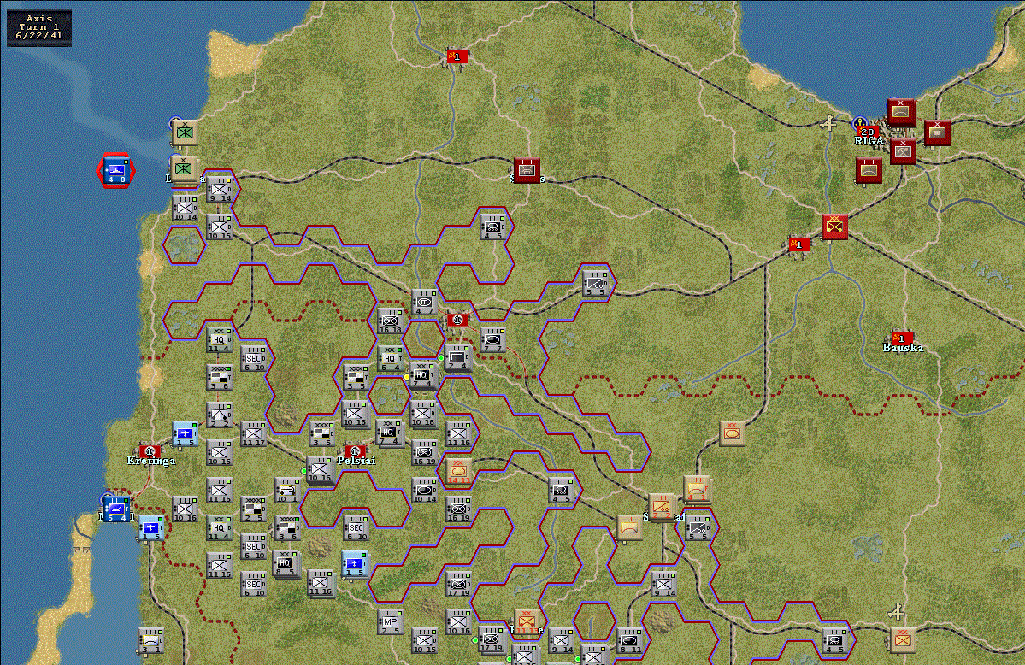Select the Soviet flag marker on Kretinga
This screenshot has width=1025, height=665.
(150, 452)
